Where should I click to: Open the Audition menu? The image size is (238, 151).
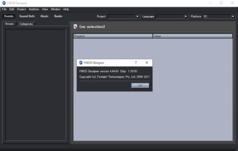pyautogui.click(x=34, y=9)
